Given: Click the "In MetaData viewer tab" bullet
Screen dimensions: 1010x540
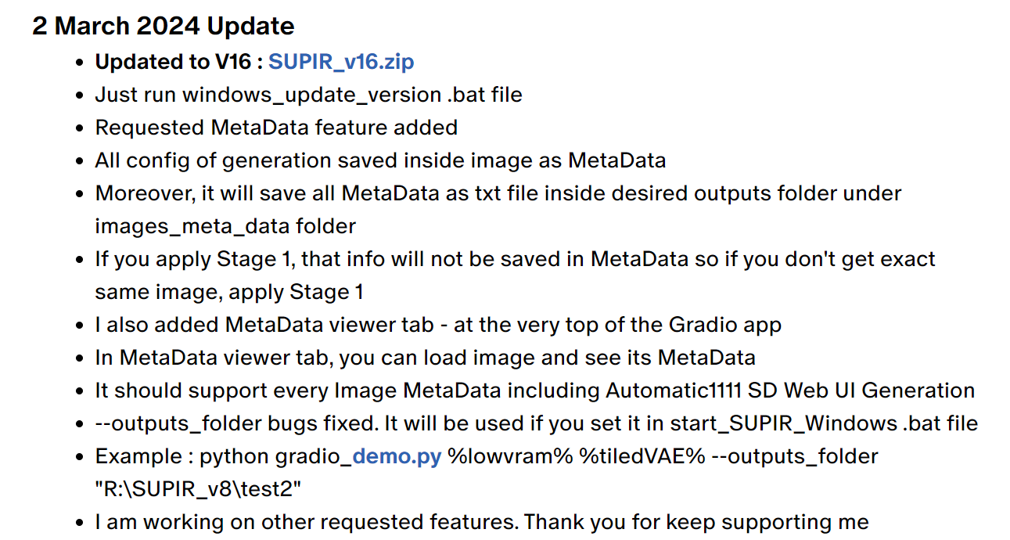Looking at the screenshot, I should (x=425, y=358).
